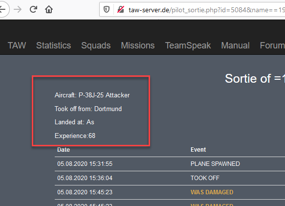Click the first orange WAS DAMAGED event
285x206 pixels.
212,192
